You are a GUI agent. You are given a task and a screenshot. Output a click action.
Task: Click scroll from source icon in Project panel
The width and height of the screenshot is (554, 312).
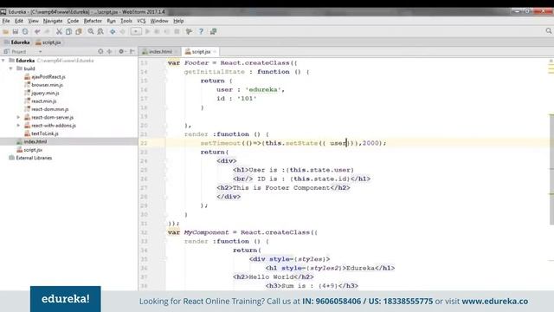point(100,52)
